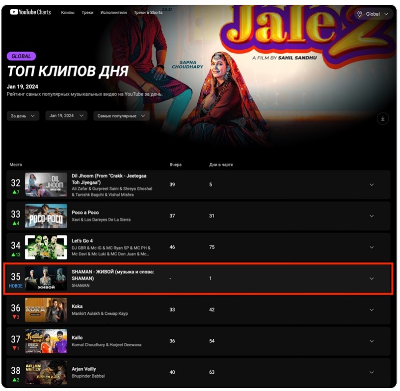Click the download chart icon

[383, 118]
